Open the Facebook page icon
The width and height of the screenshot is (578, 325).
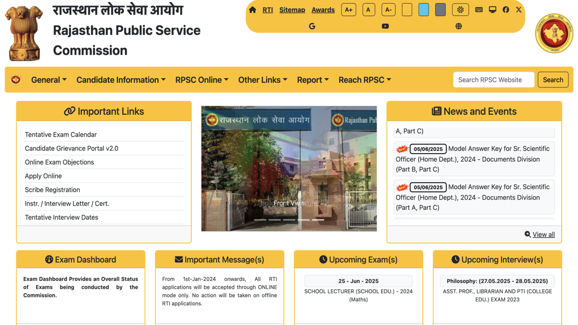click(x=506, y=9)
